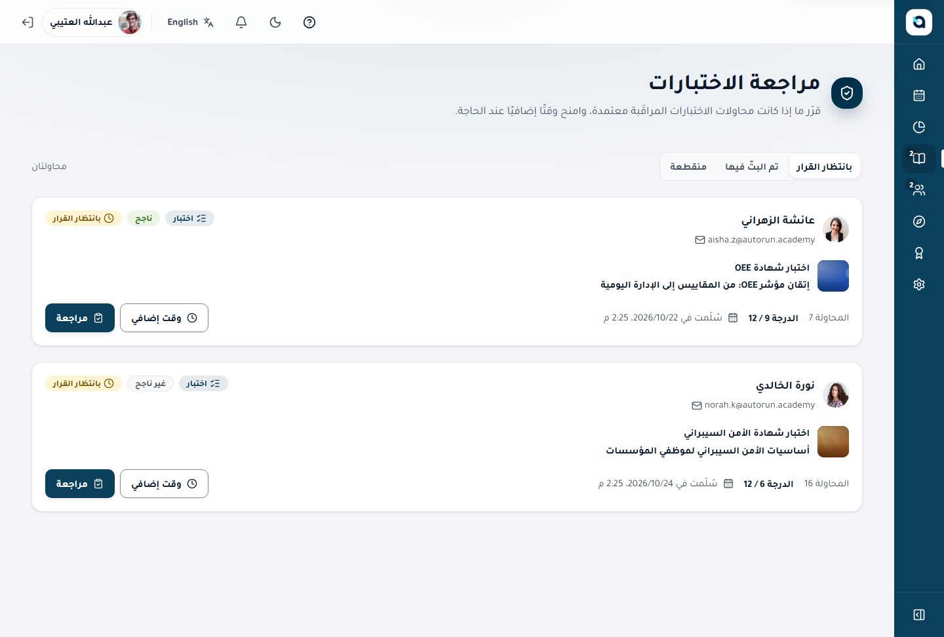Click مراجعة for نورة الخالدي
944x637 pixels.
coord(80,484)
